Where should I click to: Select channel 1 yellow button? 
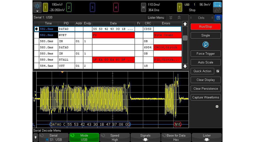45,7
